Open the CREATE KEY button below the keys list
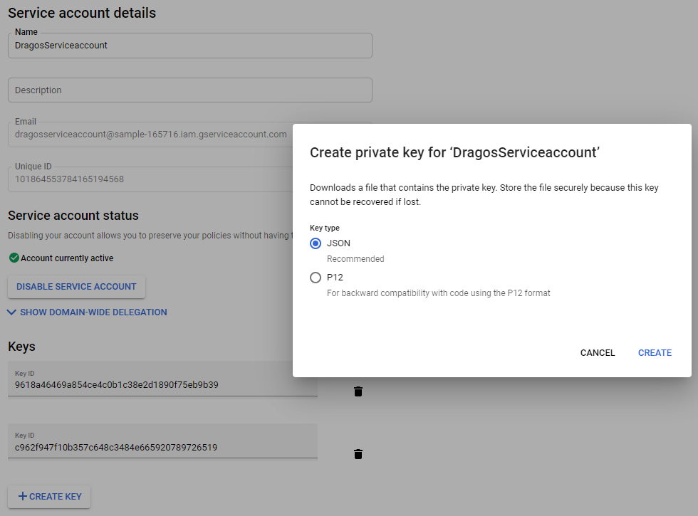This screenshot has width=698, height=516. [49, 497]
